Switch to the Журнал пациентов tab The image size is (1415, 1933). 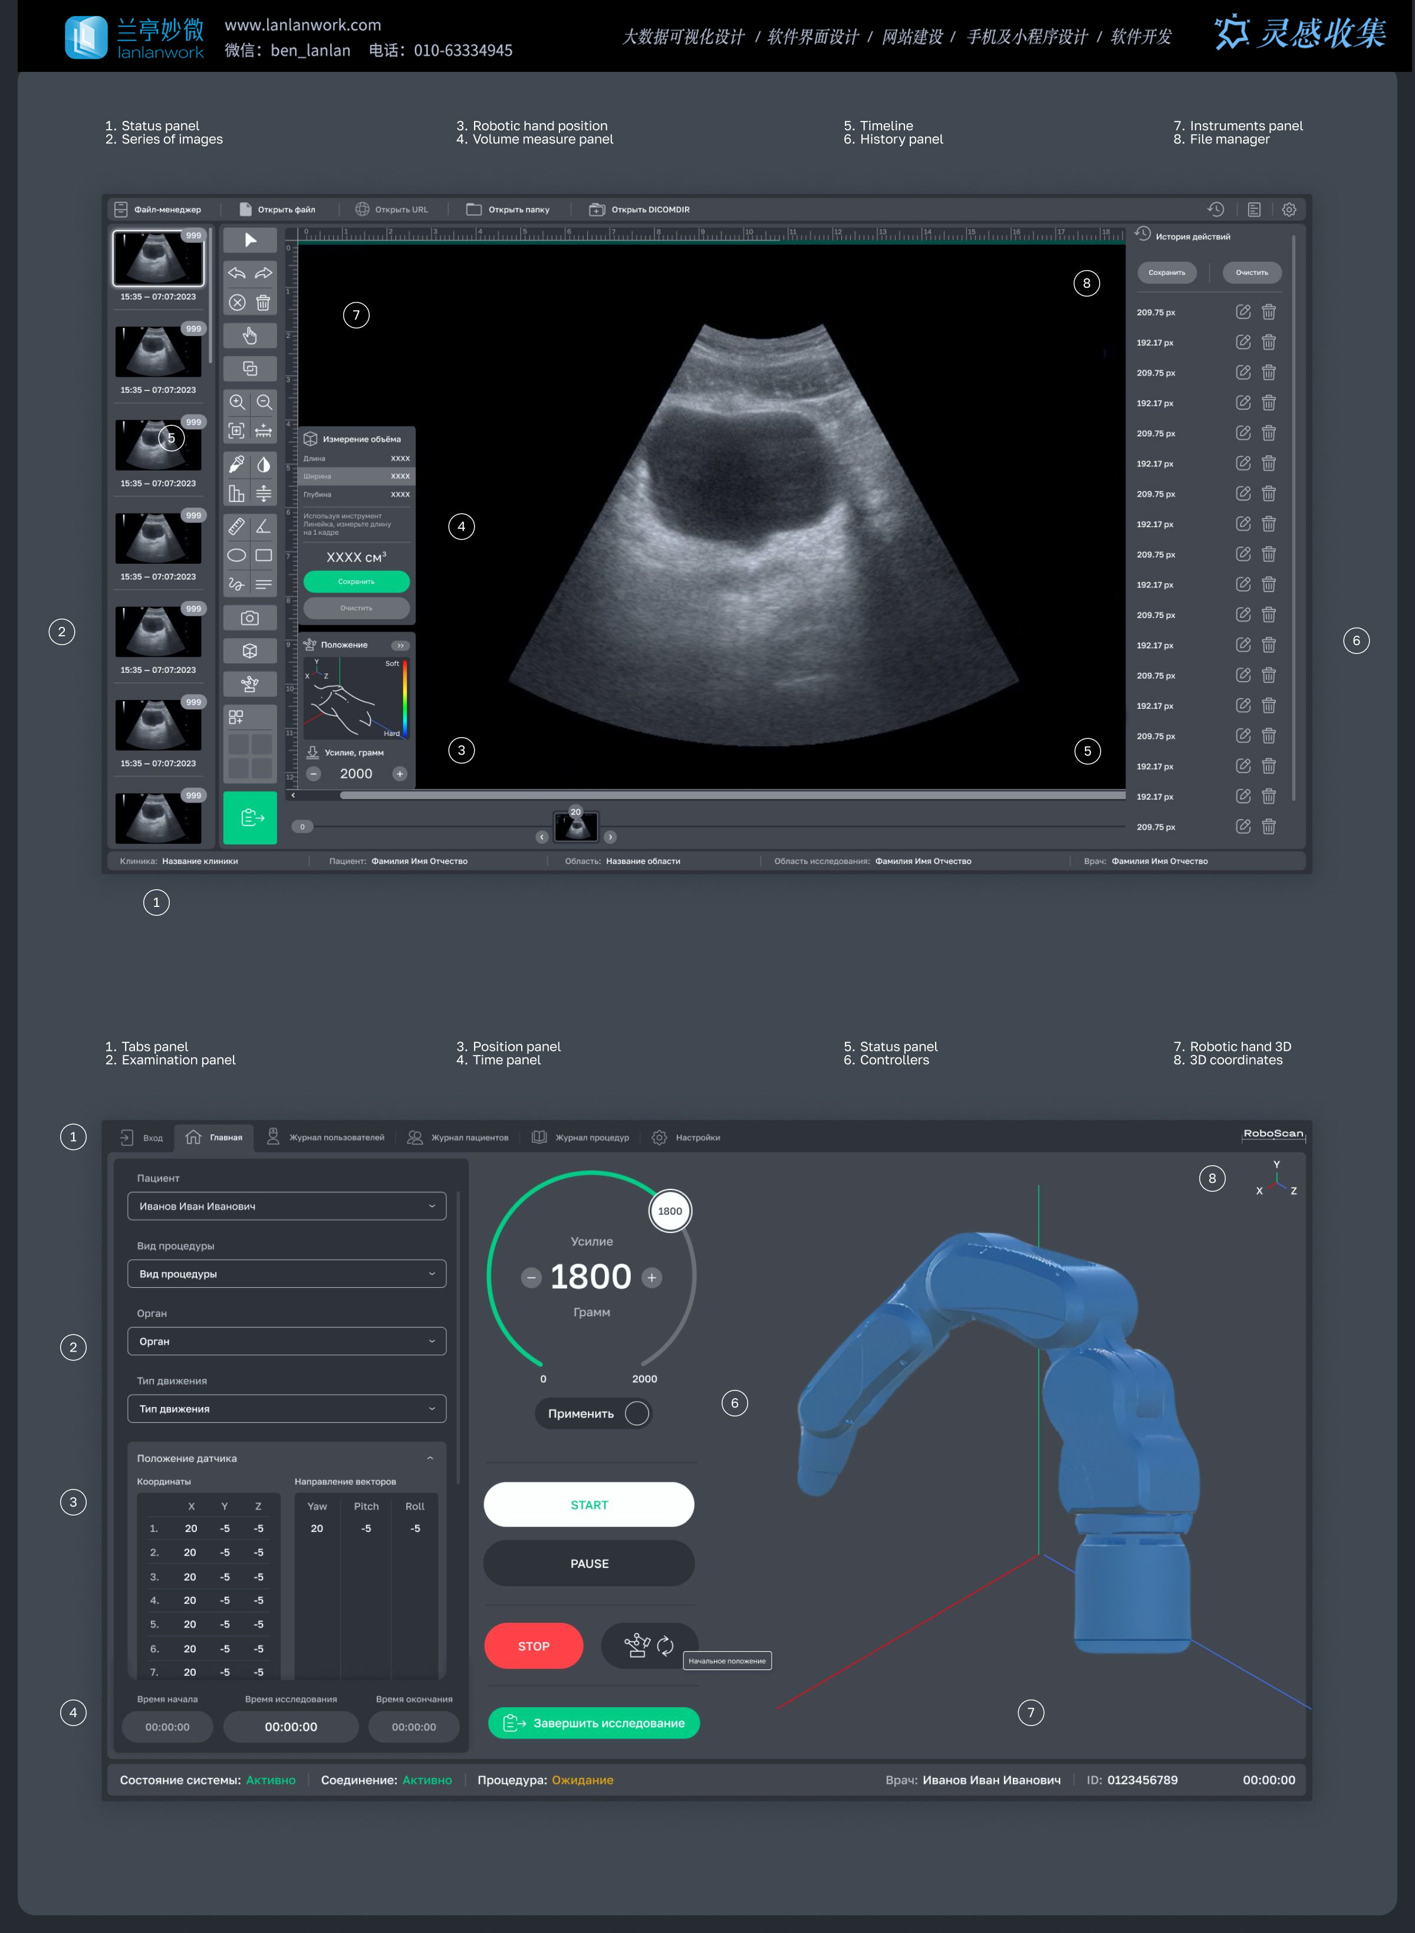point(458,1138)
